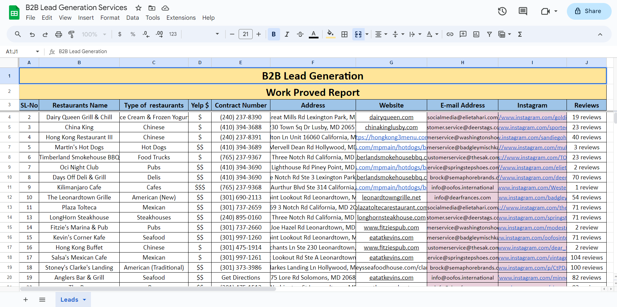Toggle Merge cells button
Screen dimensions: 617x307
point(358,34)
